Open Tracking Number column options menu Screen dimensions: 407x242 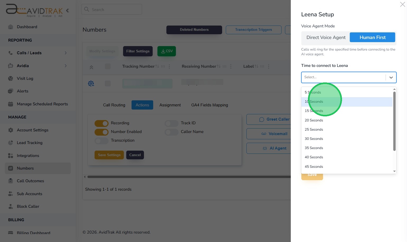click(169, 66)
